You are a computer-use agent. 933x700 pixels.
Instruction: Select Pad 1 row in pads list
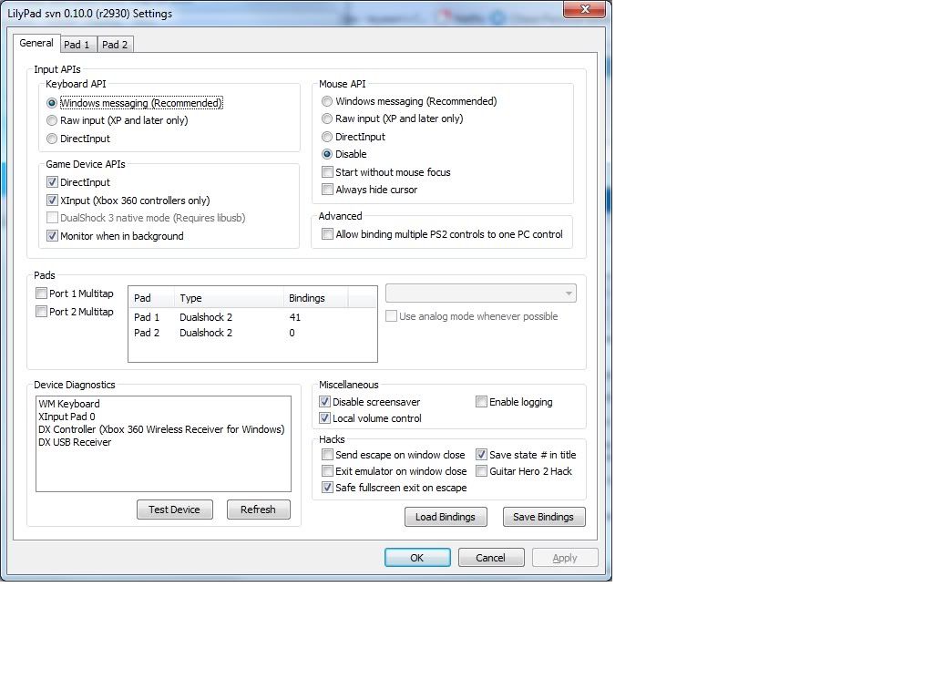(147, 317)
